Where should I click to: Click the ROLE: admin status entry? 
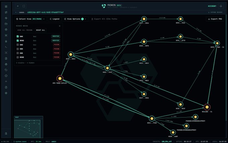pos(51,141)
